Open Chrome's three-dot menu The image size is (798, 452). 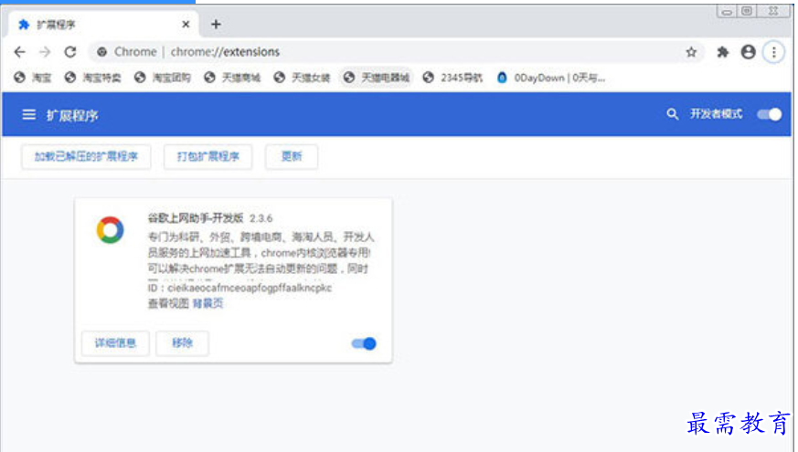(773, 52)
